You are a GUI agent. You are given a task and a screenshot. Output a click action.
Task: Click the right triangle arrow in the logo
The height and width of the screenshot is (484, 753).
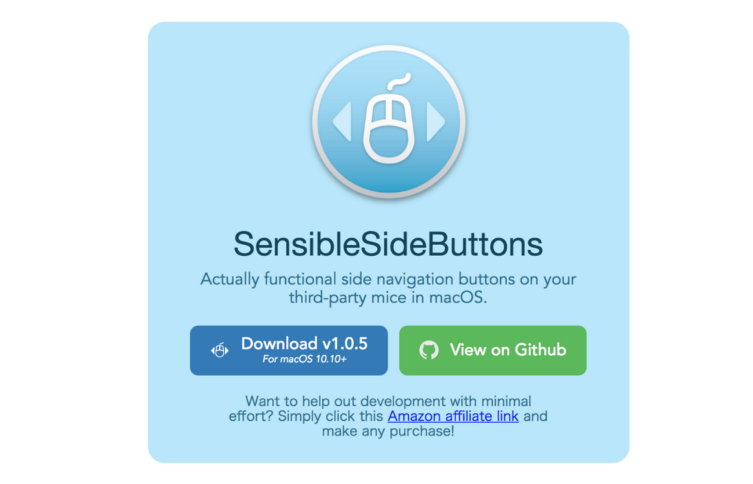tap(435, 122)
